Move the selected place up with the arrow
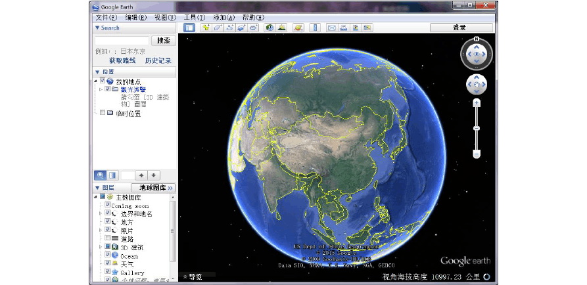This screenshot has width=587, height=285. tap(141, 175)
